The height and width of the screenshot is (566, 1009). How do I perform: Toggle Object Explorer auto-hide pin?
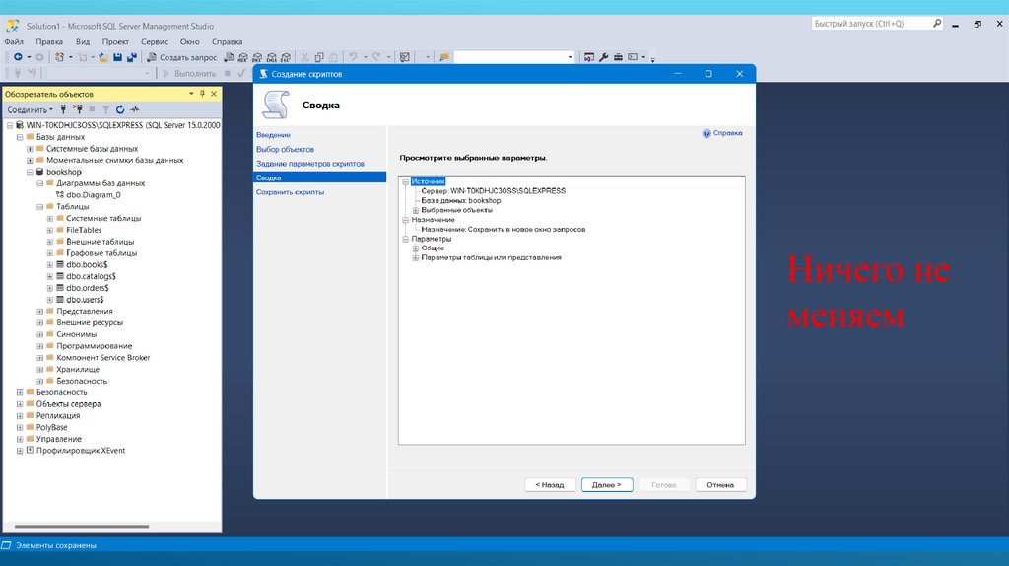[x=202, y=94]
